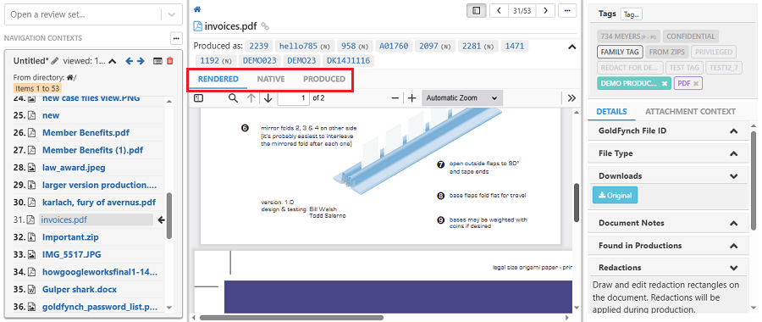762x322 pixels.
Task: Delete the navigation context with trash icon
Action: pyautogui.click(x=169, y=61)
